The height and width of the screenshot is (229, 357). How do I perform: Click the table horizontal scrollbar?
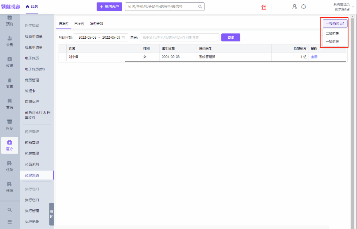click(235, 62)
